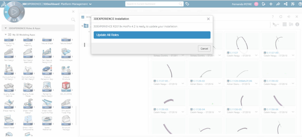This screenshot has width=302, height=137.
Task: Expand chevron on the C-1138-04 card
Action: pos(219,112)
